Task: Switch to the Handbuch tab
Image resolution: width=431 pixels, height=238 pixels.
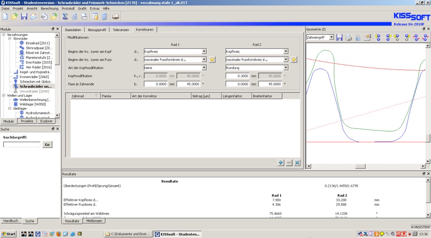Action: [x=11, y=221]
